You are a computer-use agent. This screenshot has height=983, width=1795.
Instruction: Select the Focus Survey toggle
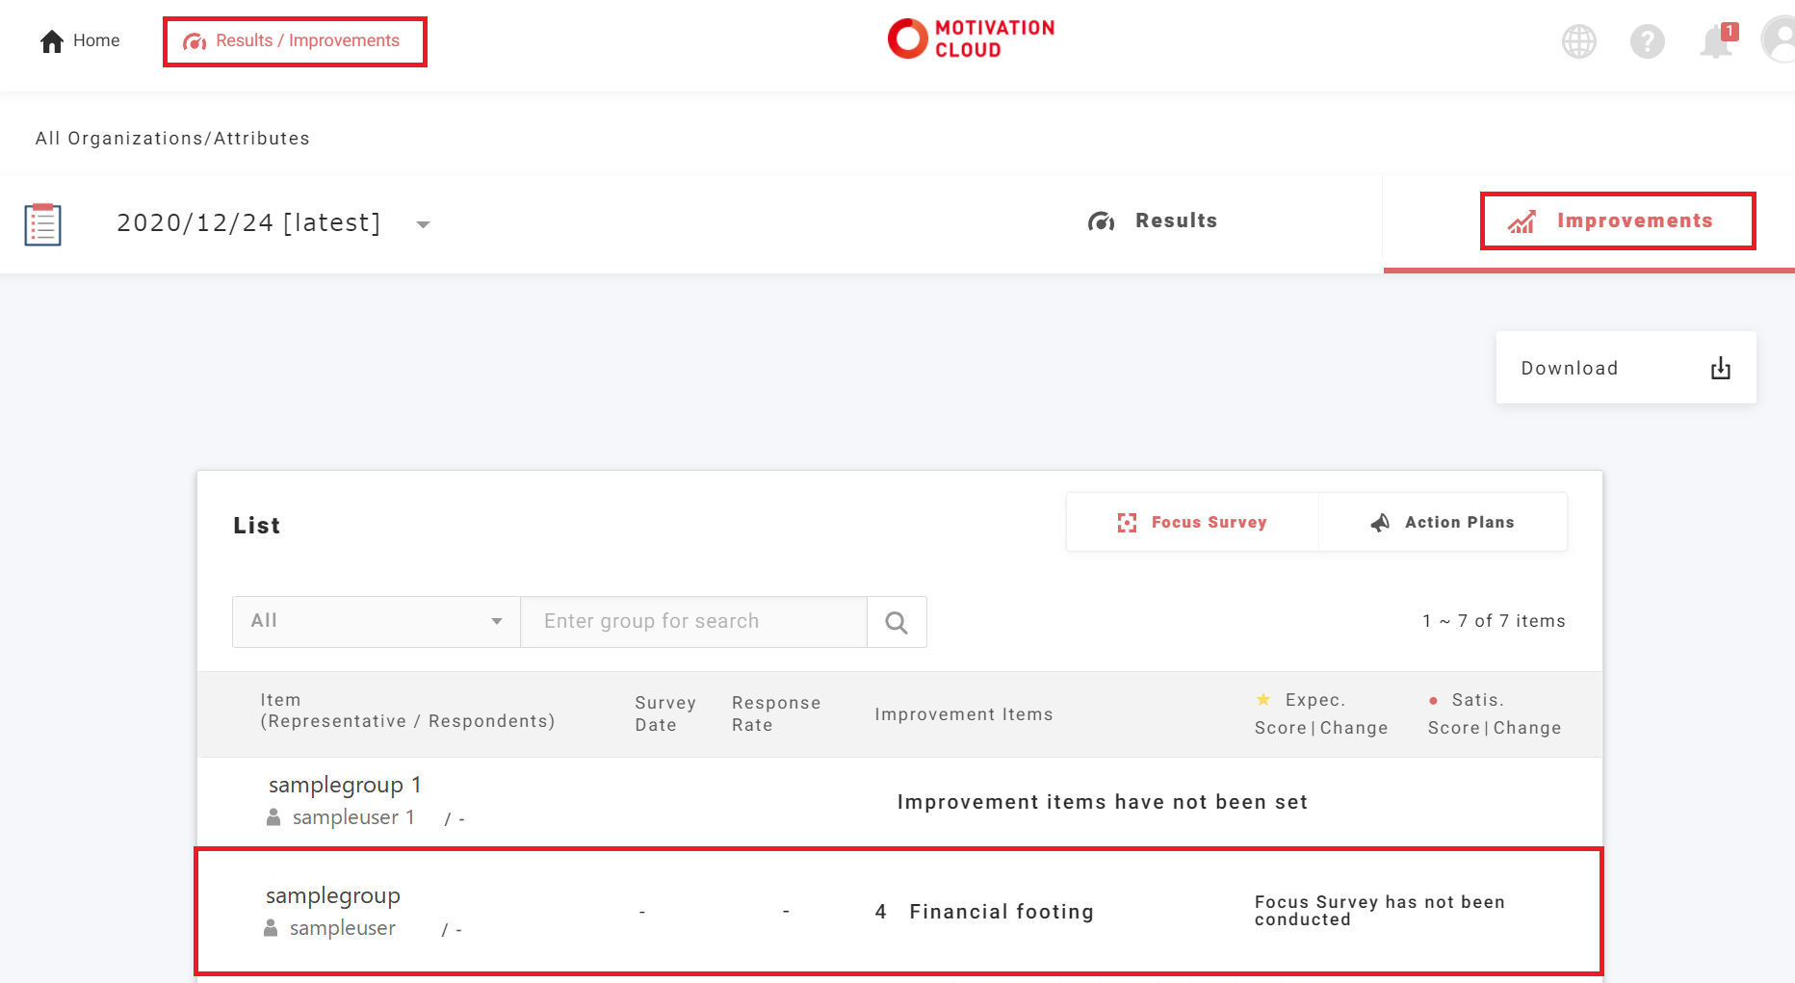1192,522
